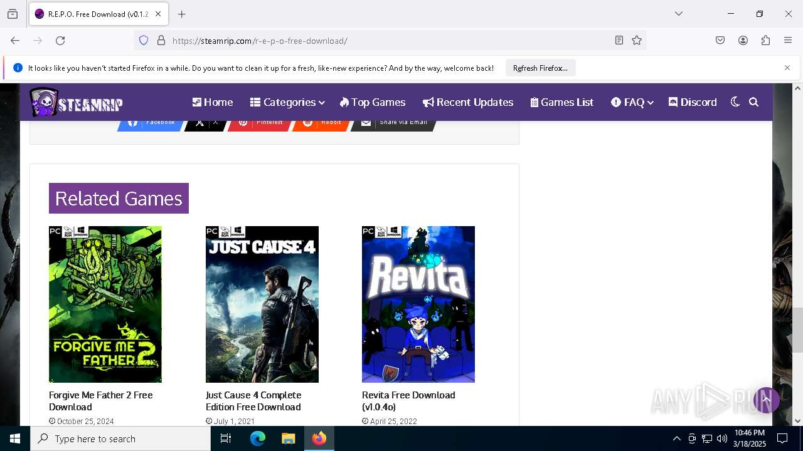This screenshot has height=451, width=803.
Task: Open Just Cause 4 Complete Edition link
Action: [253, 401]
